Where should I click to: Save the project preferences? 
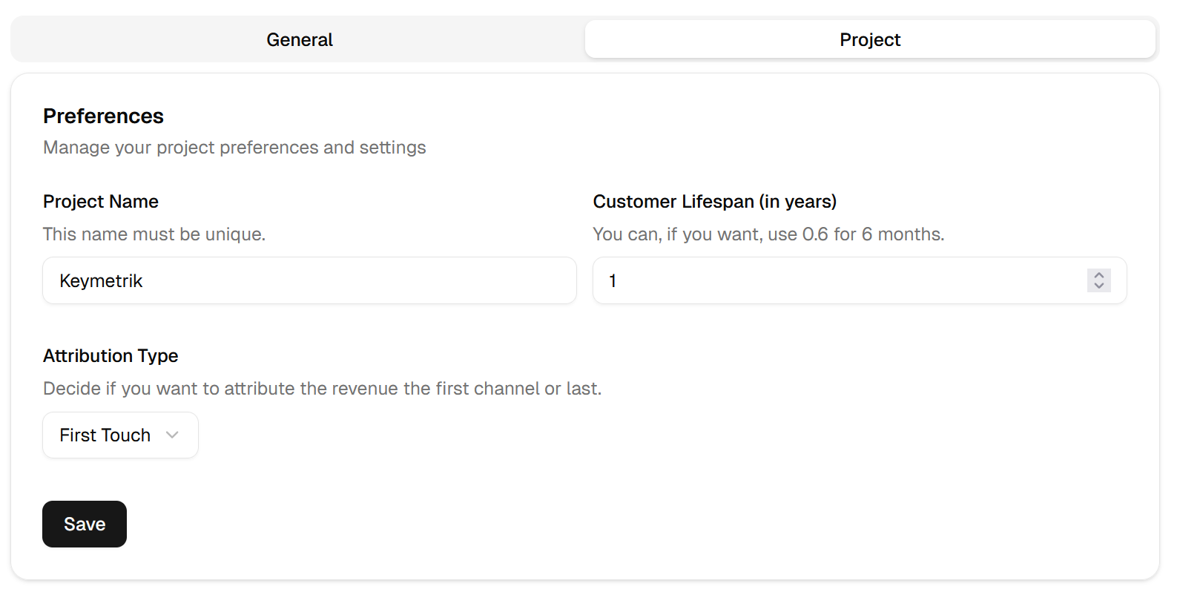(x=85, y=524)
